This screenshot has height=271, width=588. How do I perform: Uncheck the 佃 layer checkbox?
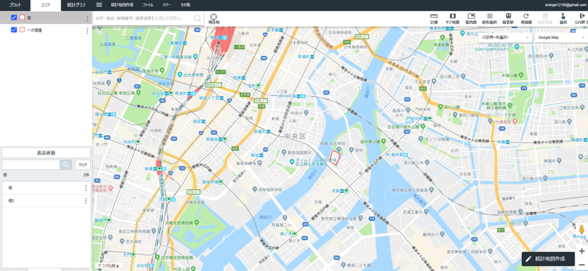click(14, 17)
